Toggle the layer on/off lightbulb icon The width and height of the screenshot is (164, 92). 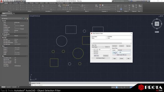point(63,5)
